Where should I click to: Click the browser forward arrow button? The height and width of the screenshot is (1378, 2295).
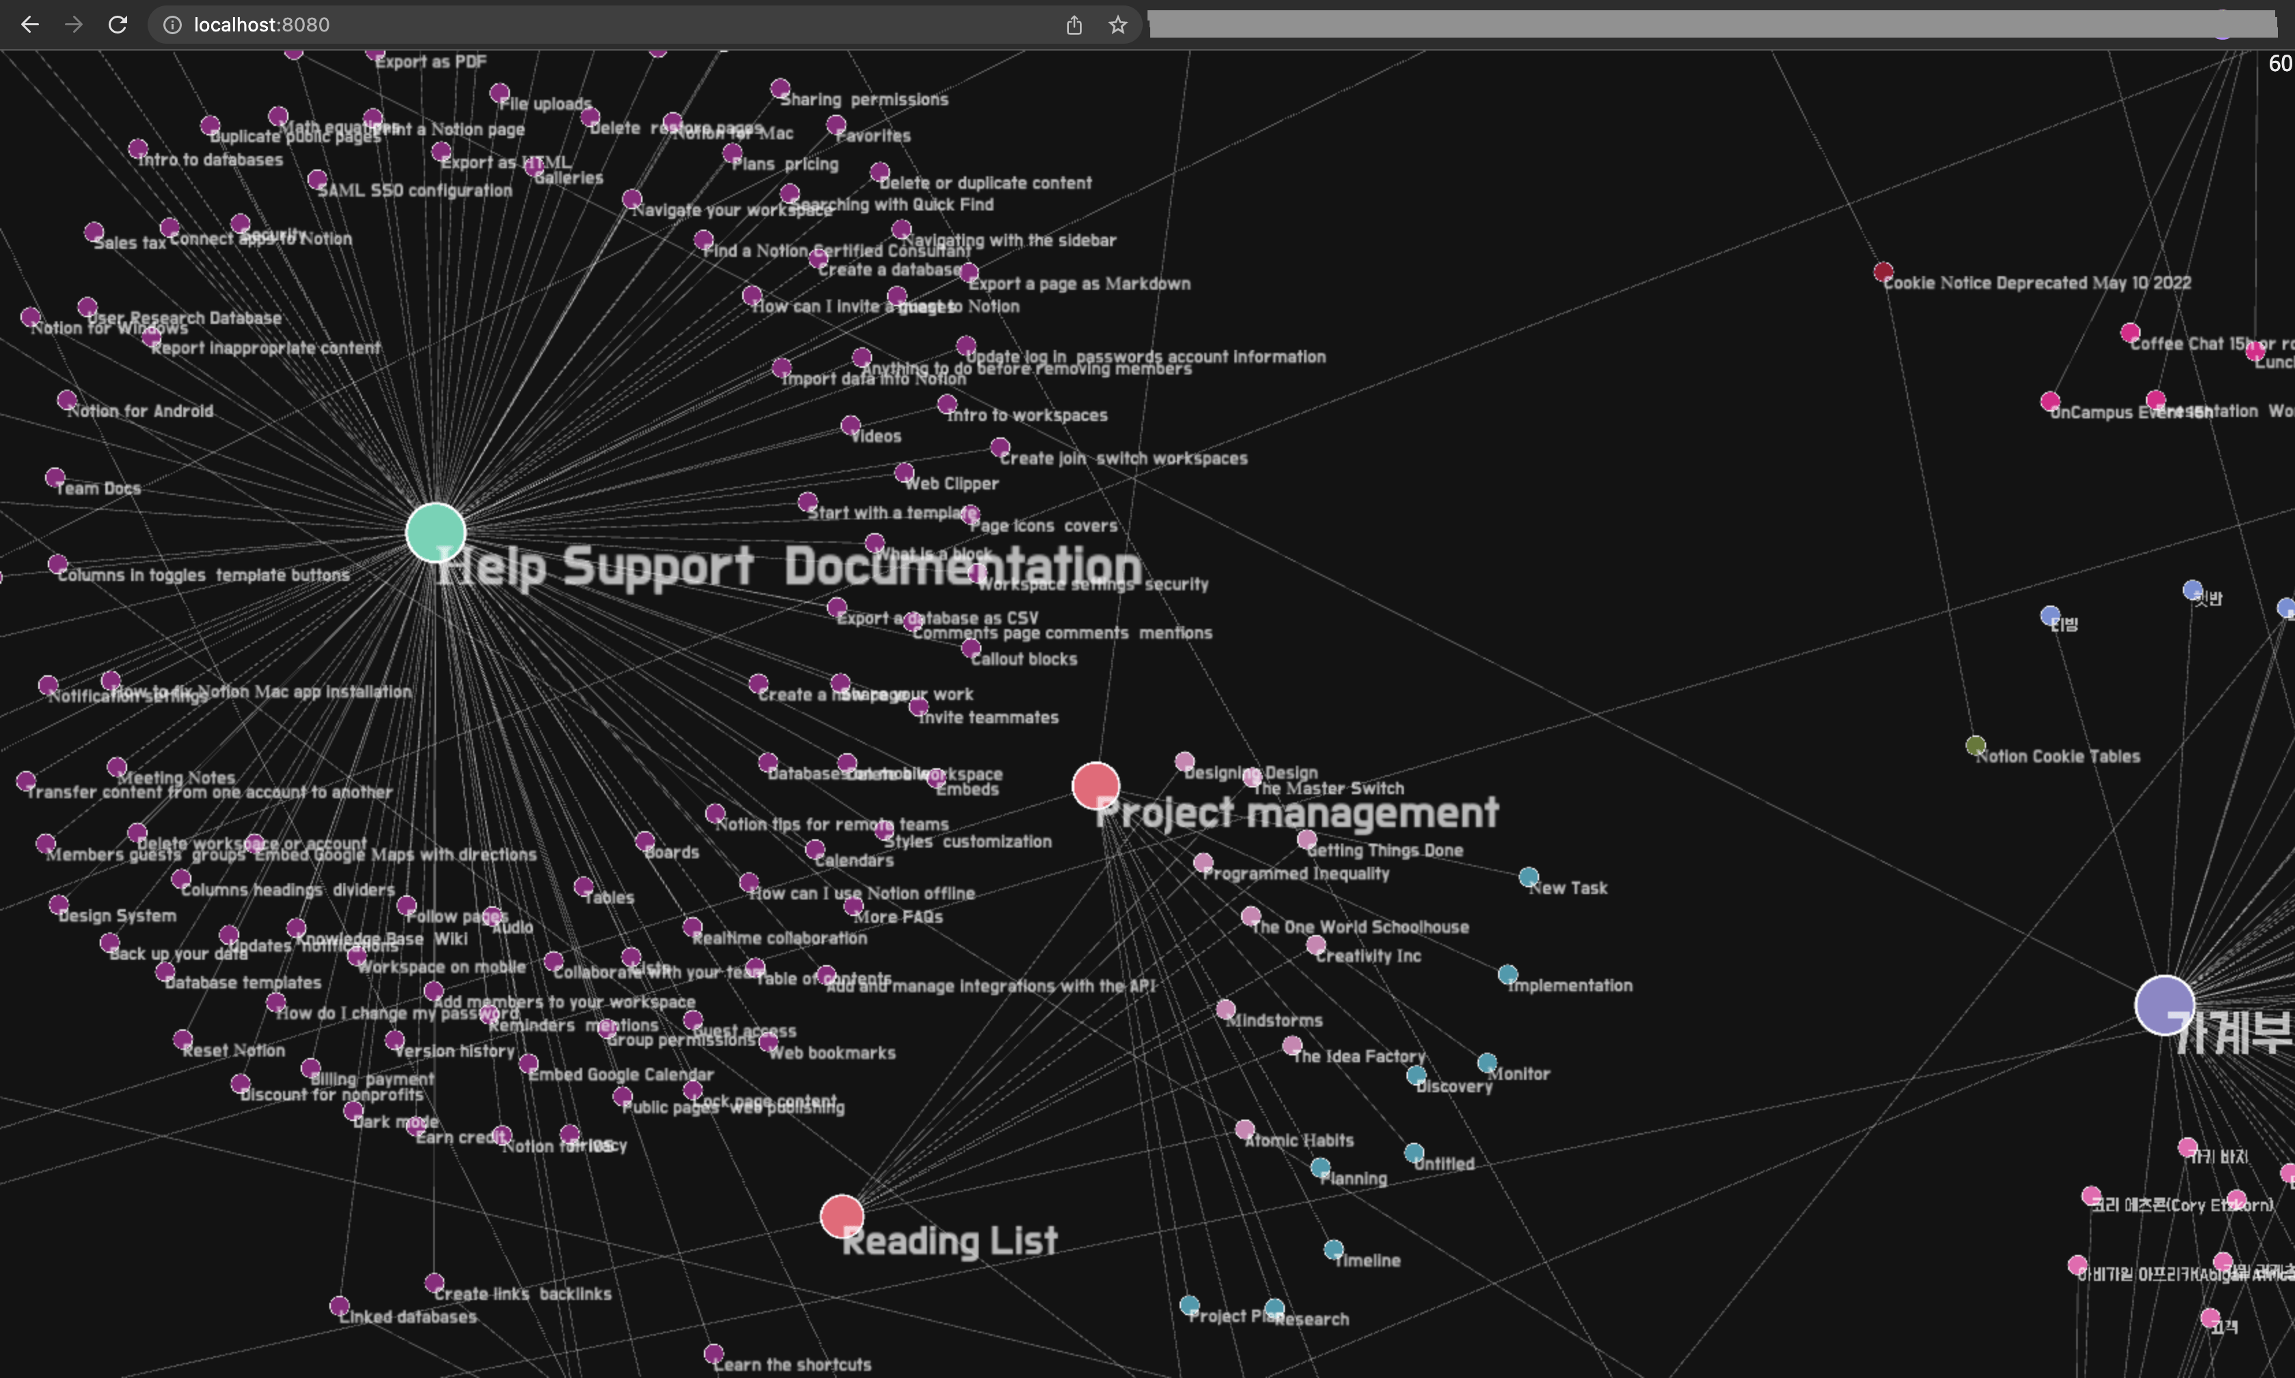73,25
